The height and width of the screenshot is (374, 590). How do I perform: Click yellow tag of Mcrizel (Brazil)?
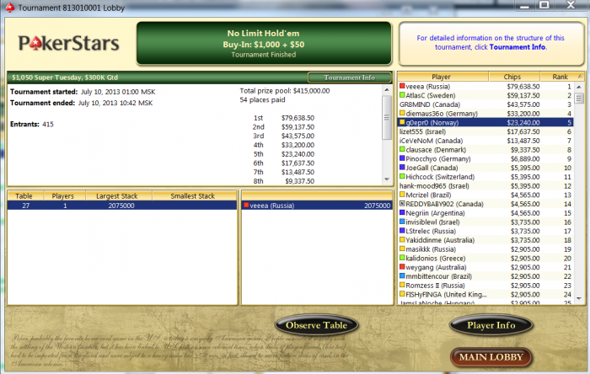click(402, 195)
